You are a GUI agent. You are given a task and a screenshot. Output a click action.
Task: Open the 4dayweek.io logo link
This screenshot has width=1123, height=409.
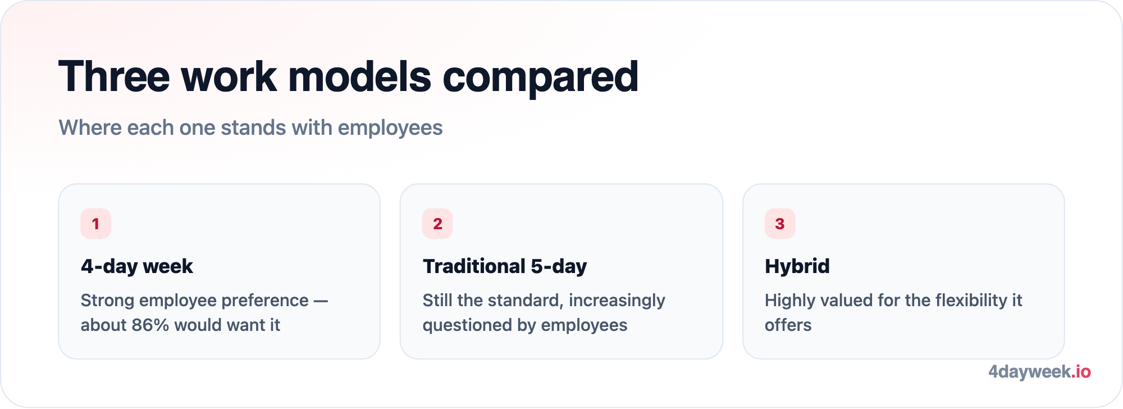[x=1039, y=372]
